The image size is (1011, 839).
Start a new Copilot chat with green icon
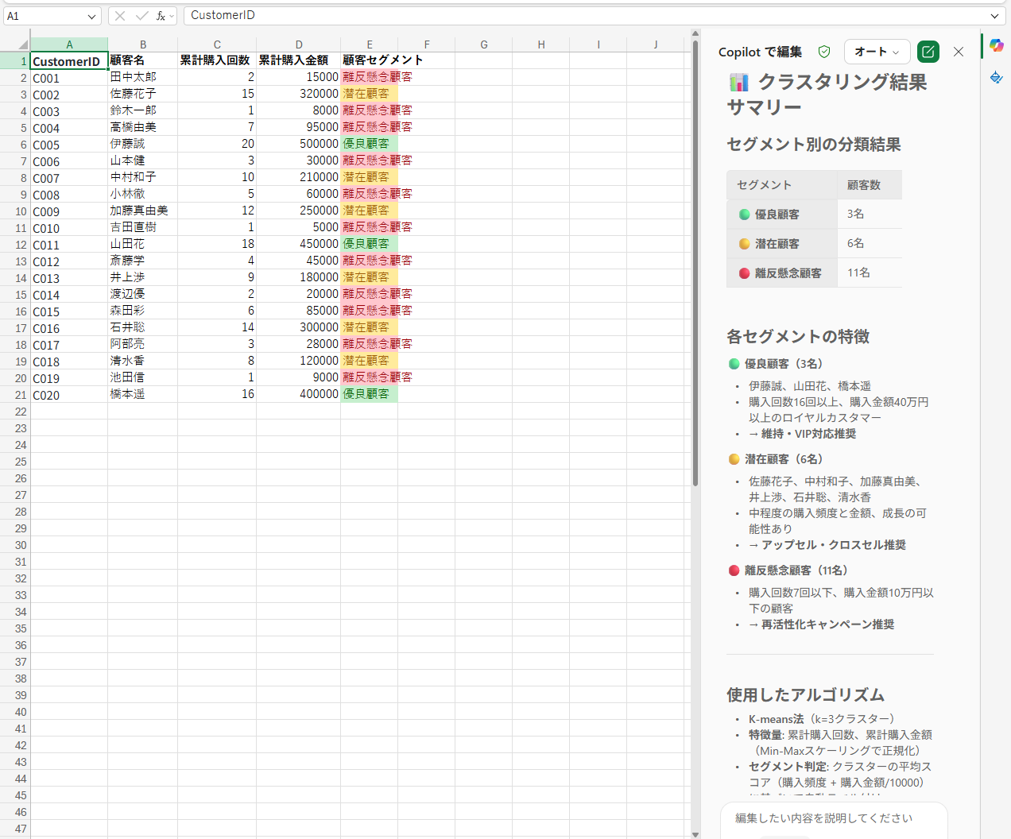coord(928,52)
